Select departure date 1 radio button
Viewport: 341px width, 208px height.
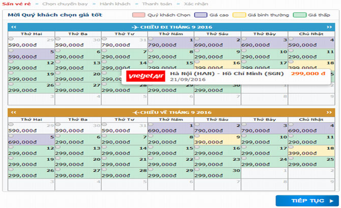(150, 39)
